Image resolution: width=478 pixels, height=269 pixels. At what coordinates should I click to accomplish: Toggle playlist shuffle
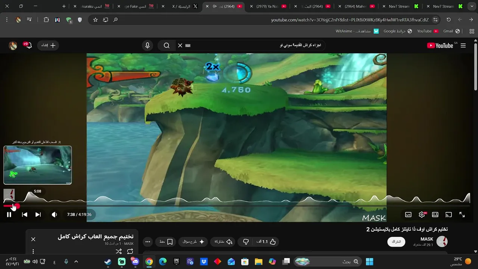[118, 251]
